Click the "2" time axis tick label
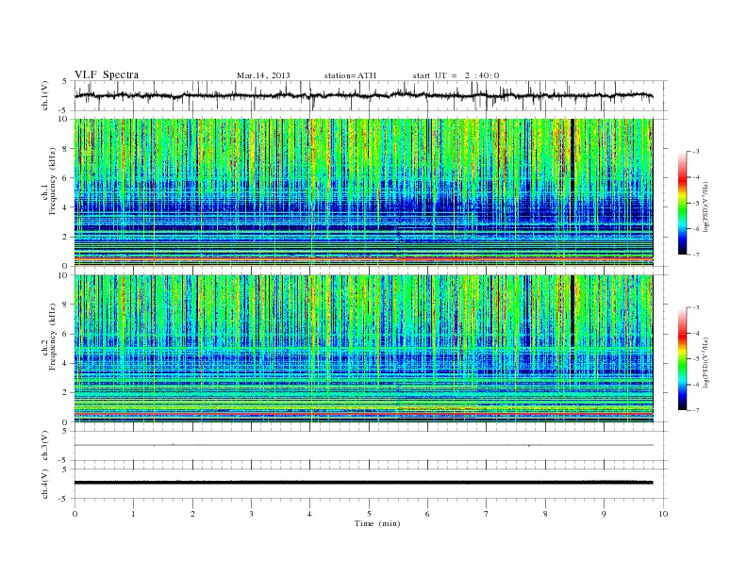The width and height of the screenshot is (747, 577). point(192,514)
